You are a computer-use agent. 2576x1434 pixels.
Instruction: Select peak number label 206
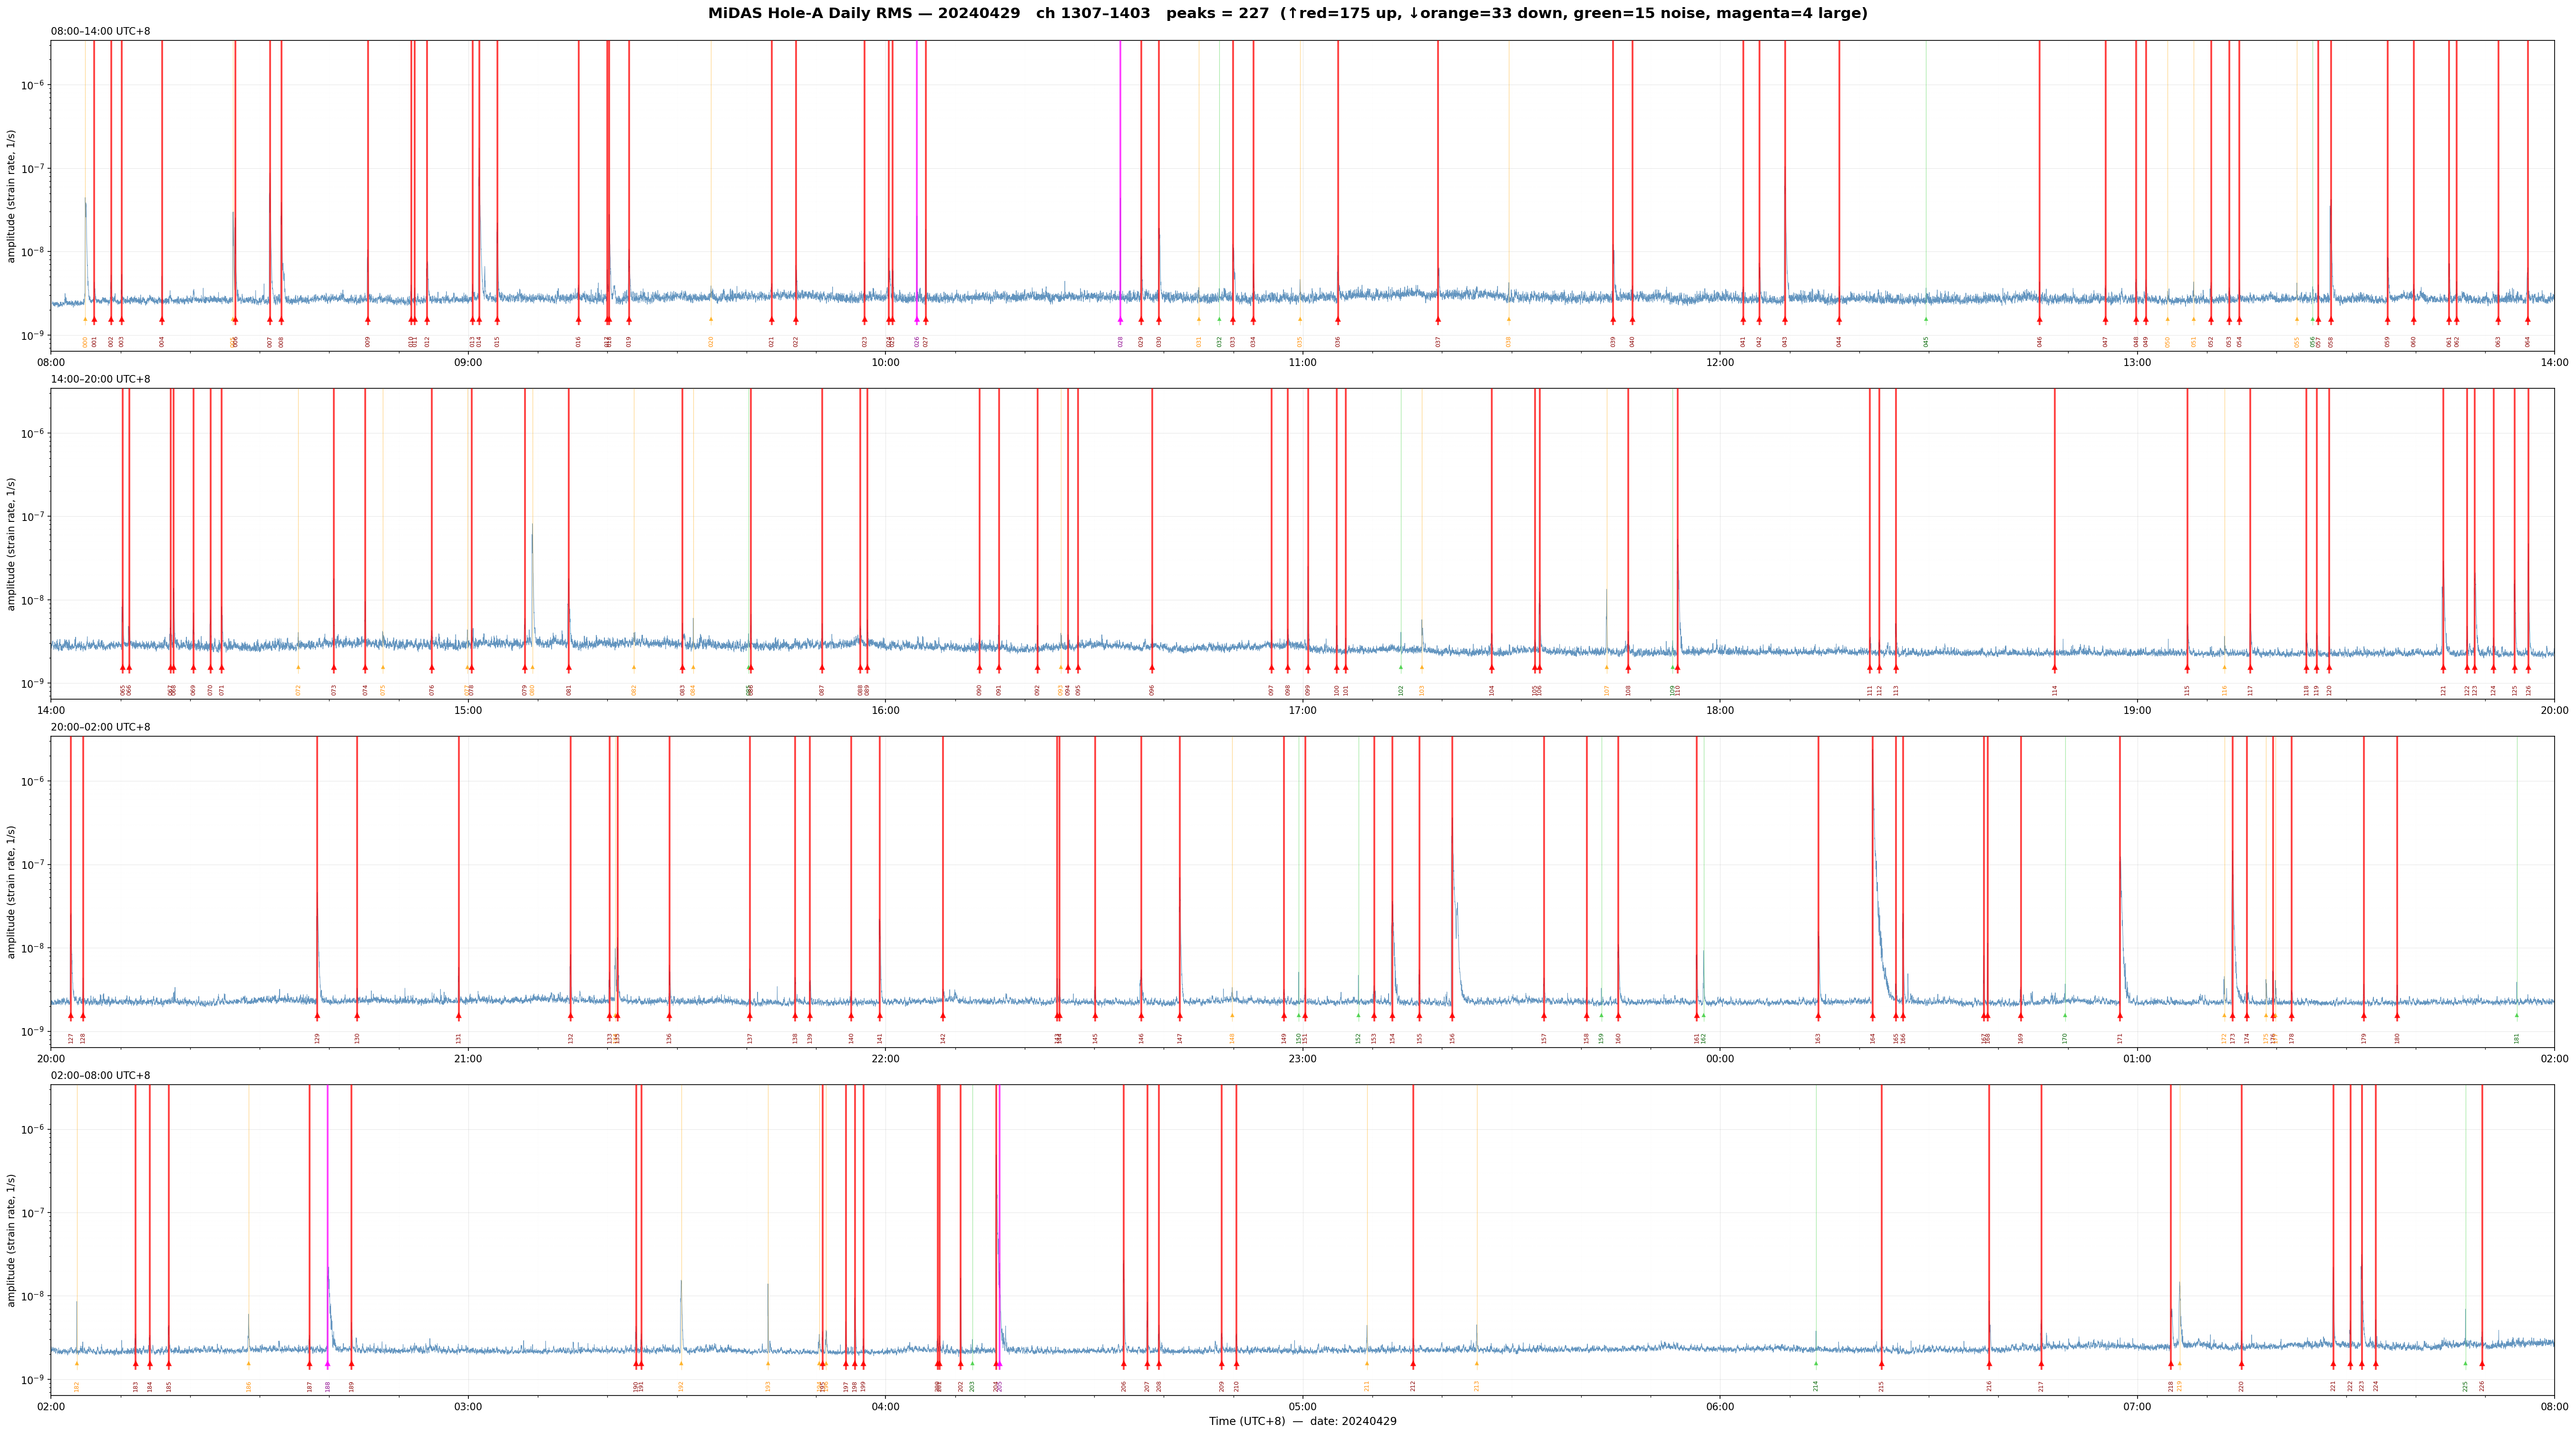tap(1123, 1386)
